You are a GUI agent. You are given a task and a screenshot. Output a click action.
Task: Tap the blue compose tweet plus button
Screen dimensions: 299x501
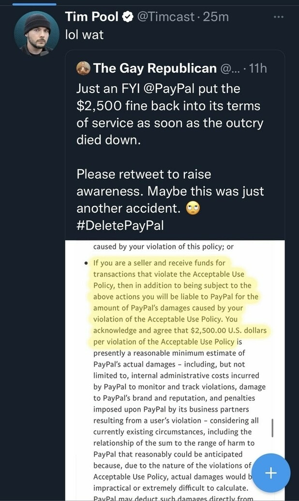point(270,473)
